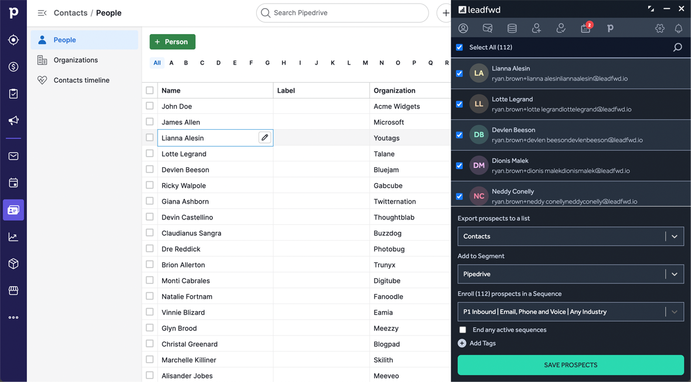Open leadfwd mail search icon

coord(488,28)
